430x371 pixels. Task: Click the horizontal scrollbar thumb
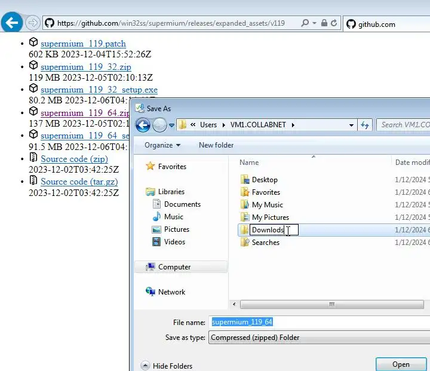(x=332, y=304)
